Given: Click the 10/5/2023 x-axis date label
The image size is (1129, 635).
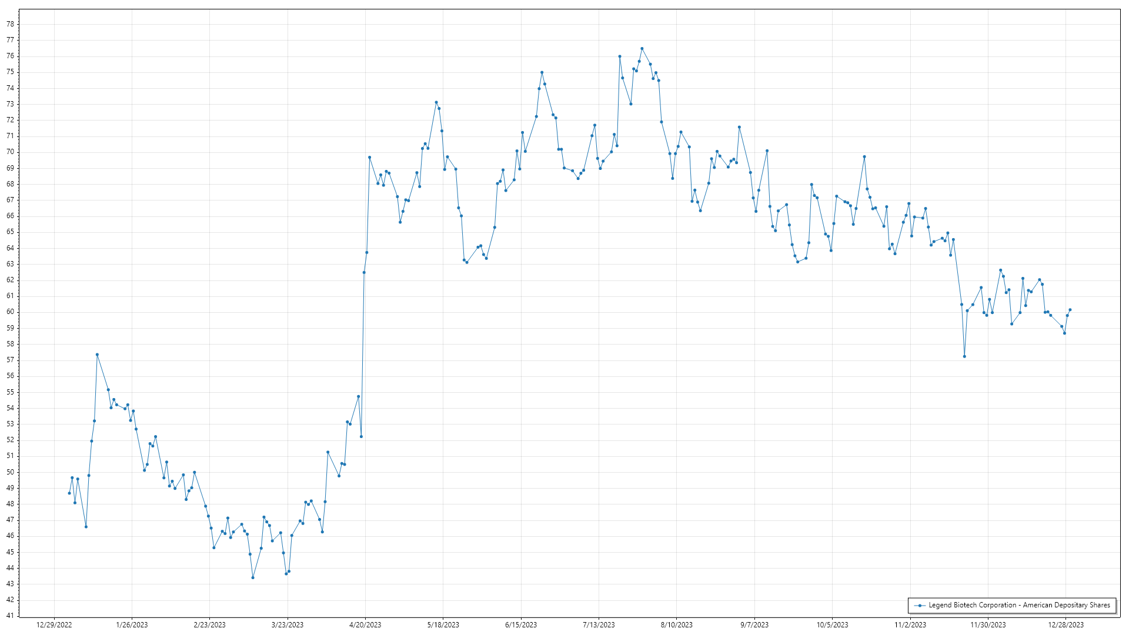Looking at the screenshot, I should point(832,625).
